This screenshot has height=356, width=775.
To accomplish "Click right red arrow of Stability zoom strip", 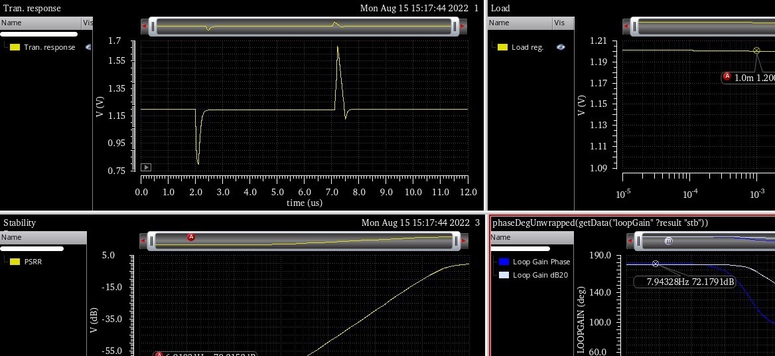I will 462,241.
